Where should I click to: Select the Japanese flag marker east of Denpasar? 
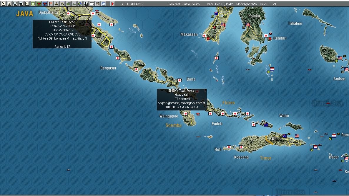pos(136,69)
